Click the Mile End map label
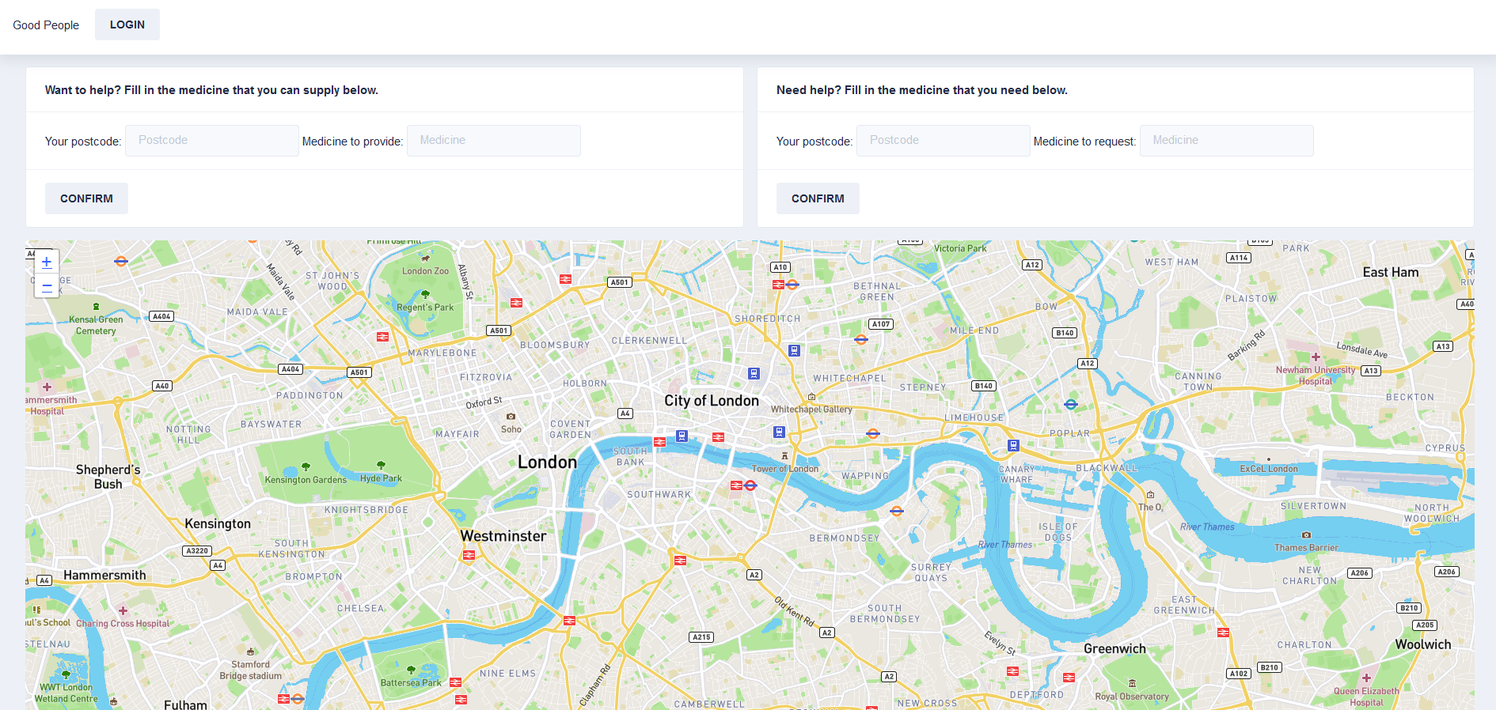This screenshot has height=710, width=1496. click(x=974, y=330)
